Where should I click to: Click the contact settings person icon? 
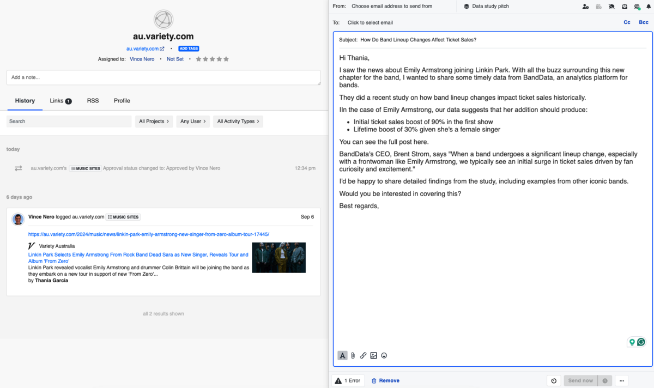coord(585,7)
